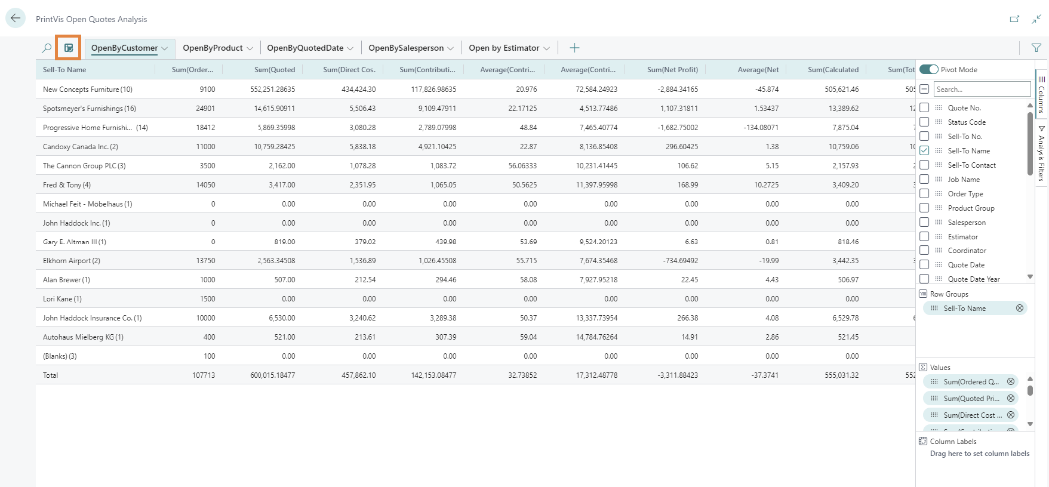This screenshot has height=487, width=1049.
Task: Toggle Pivot Mode switch off
Action: coord(928,70)
